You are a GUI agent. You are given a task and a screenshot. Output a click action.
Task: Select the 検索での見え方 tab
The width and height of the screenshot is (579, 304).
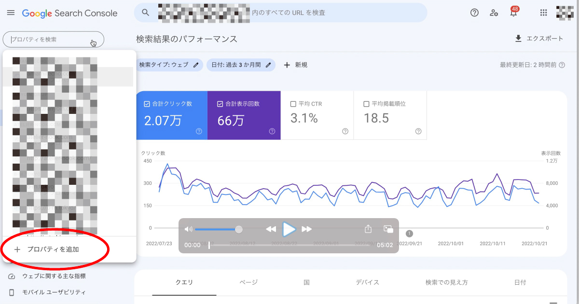446,282
